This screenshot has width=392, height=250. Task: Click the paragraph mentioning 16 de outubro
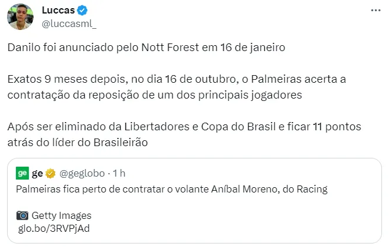(x=177, y=87)
